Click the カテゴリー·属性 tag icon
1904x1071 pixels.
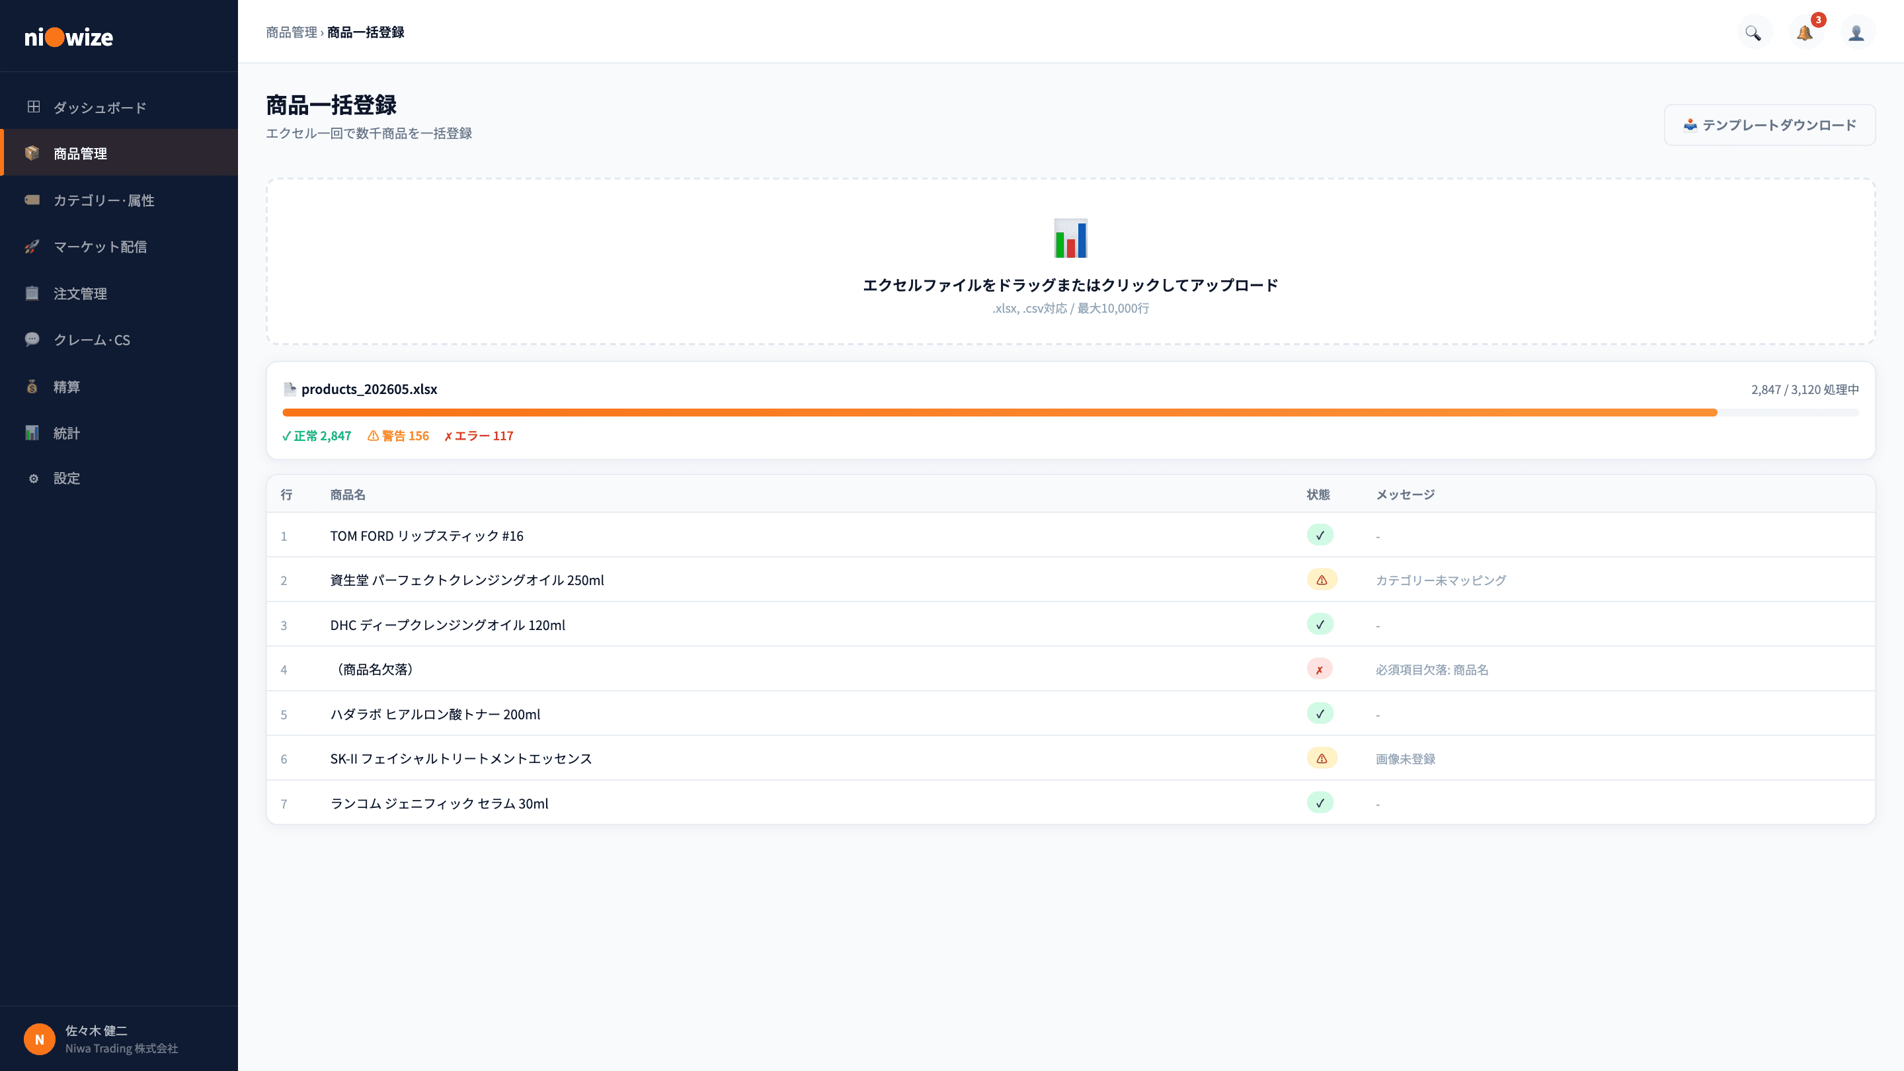(x=32, y=200)
